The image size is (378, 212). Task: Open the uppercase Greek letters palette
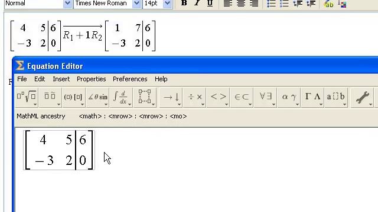(312, 97)
